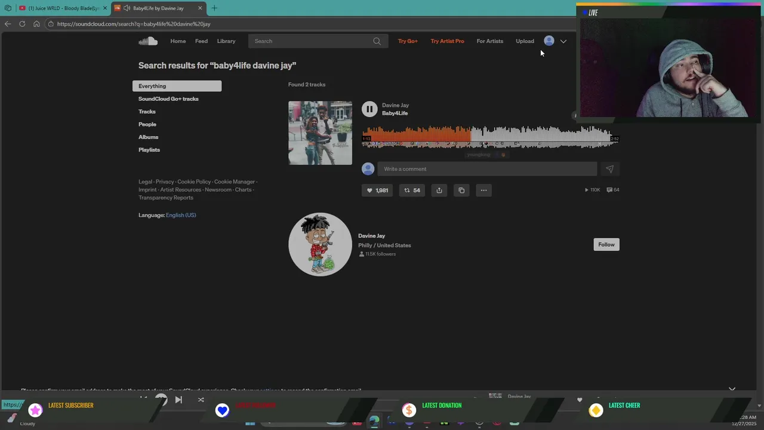
Task: Close the Baby4Life browser tab
Action: [x=200, y=8]
